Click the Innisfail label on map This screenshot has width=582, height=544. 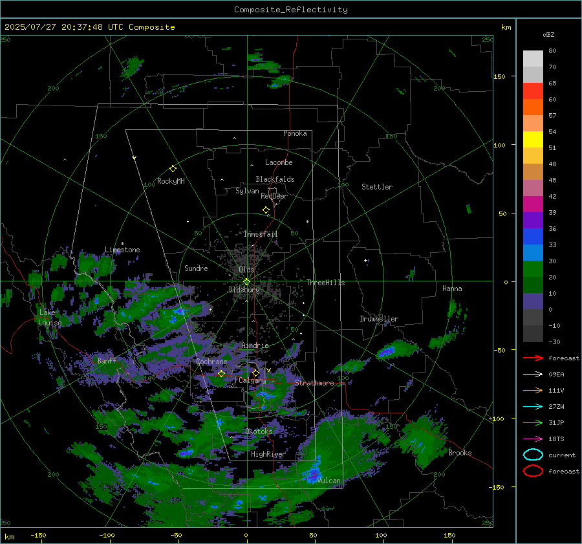click(x=261, y=234)
